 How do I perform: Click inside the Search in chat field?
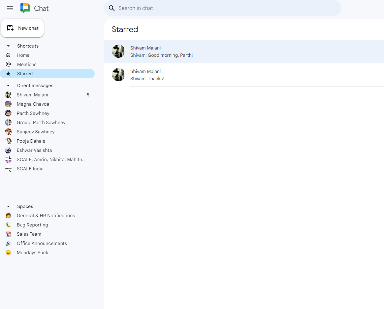tap(223, 8)
